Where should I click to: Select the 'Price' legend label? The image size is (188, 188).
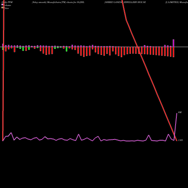click(x=6, y=8)
